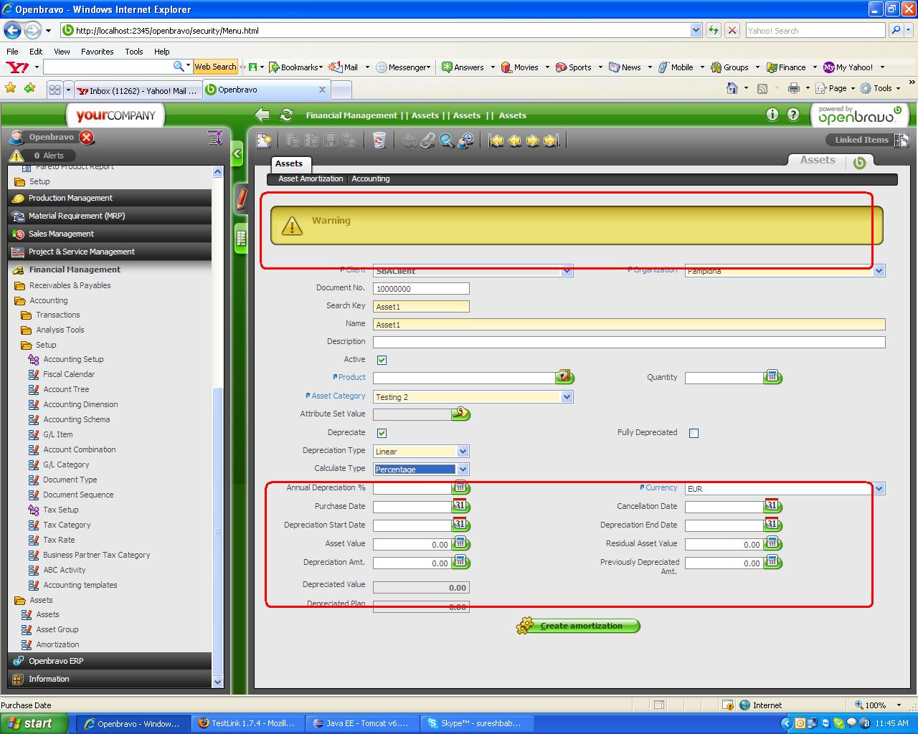918x734 pixels.
Task: Open the Product selector icon
Action: click(x=564, y=377)
